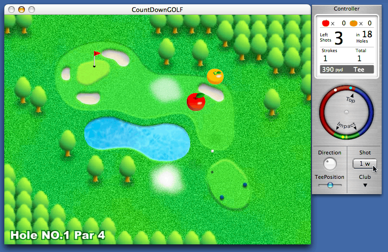Click the '390 pyd Tee' distance bar
388x252 pixels.
coord(347,69)
